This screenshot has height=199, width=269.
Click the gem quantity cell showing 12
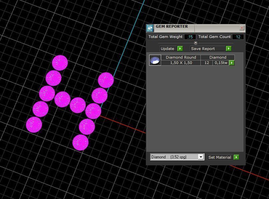pos(207,63)
